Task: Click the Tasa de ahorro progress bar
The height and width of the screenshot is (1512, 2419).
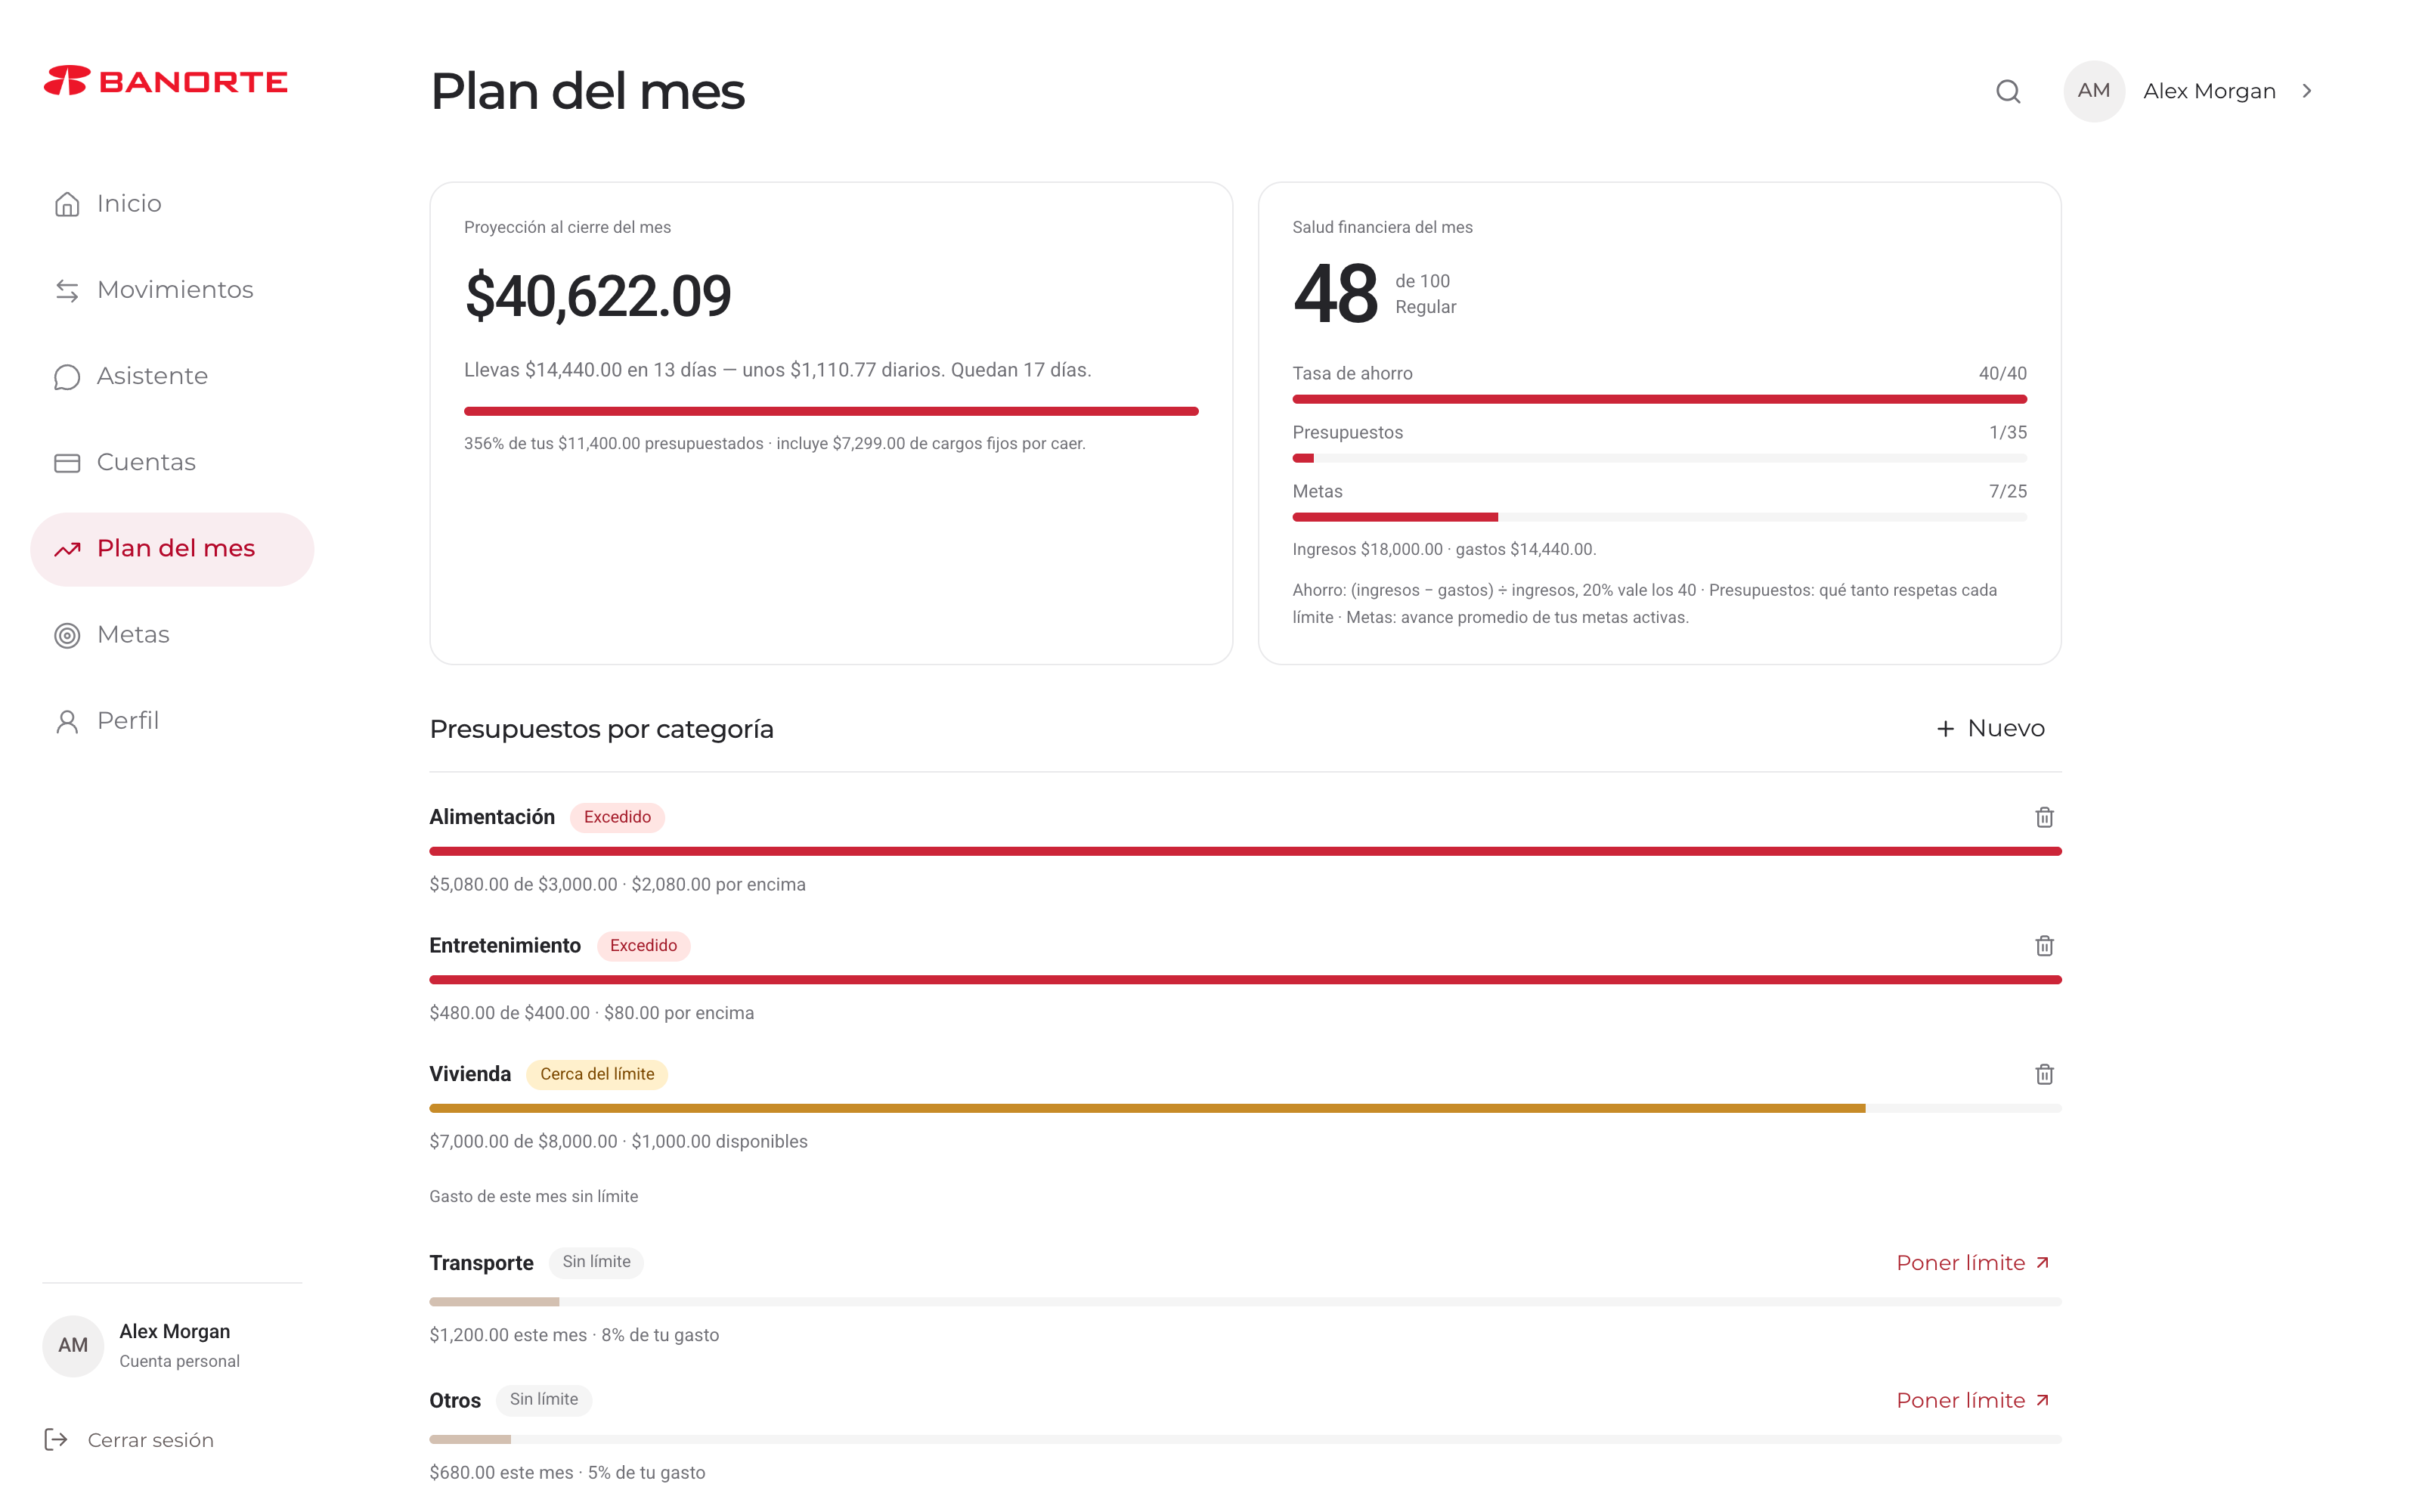Action: [x=1659, y=399]
